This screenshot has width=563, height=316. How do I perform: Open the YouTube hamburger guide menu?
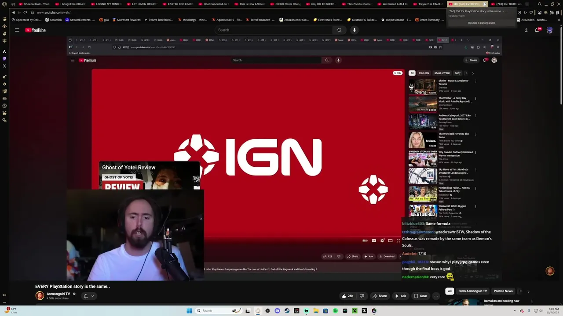point(17,30)
